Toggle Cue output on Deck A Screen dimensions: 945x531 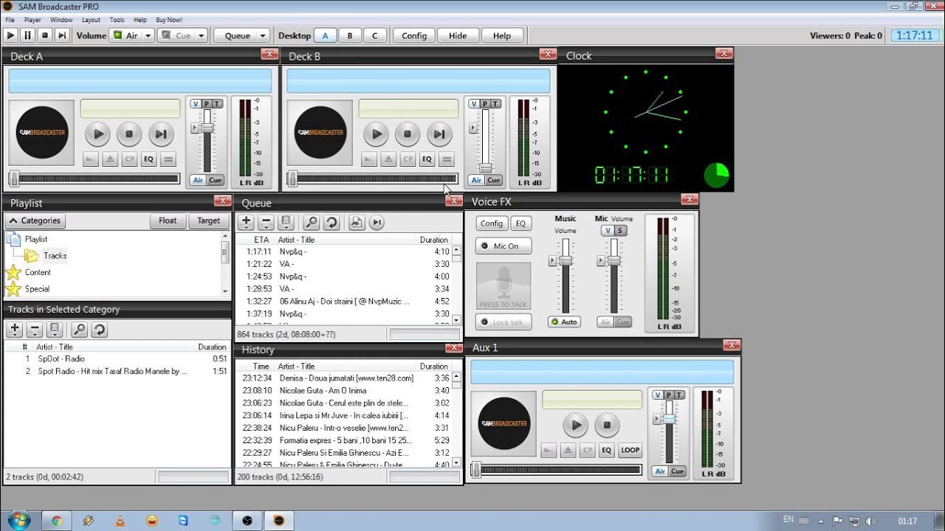coord(216,180)
